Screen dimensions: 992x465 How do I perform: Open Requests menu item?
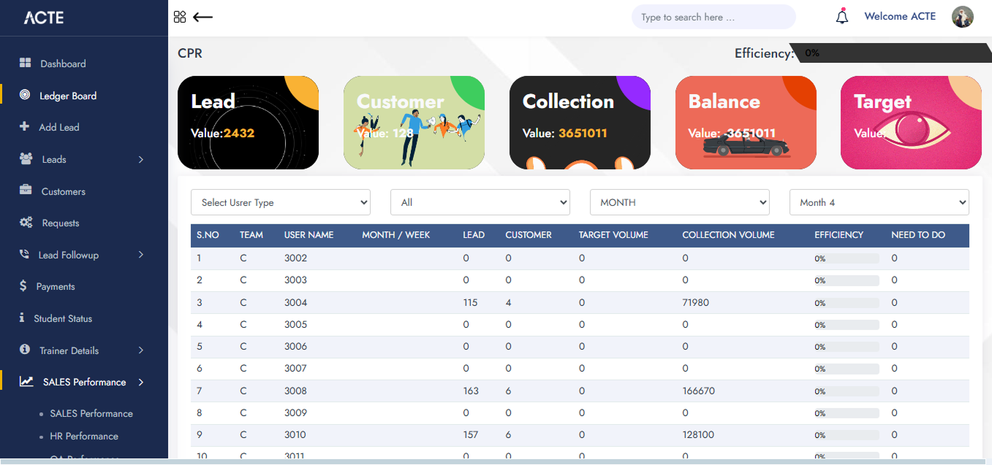pos(61,223)
